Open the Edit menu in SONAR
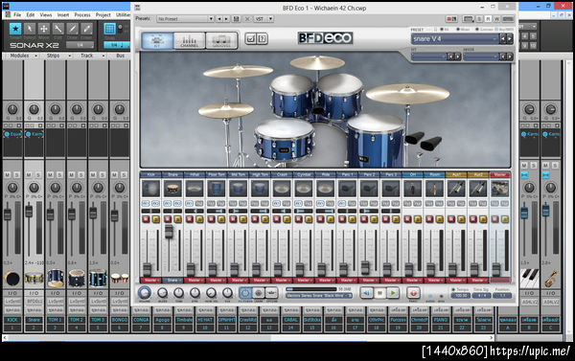 [x=31, y=15]
